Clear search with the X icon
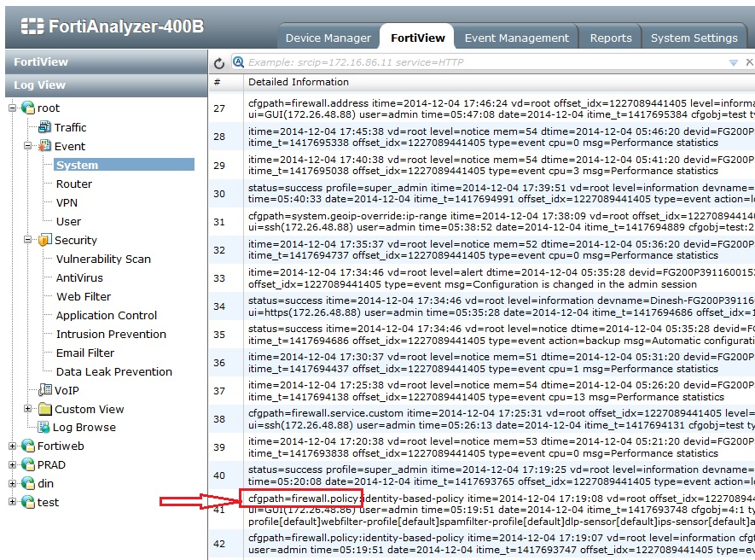Image resolution: width=755 pixels, height=560 pixels. point(749,62)
